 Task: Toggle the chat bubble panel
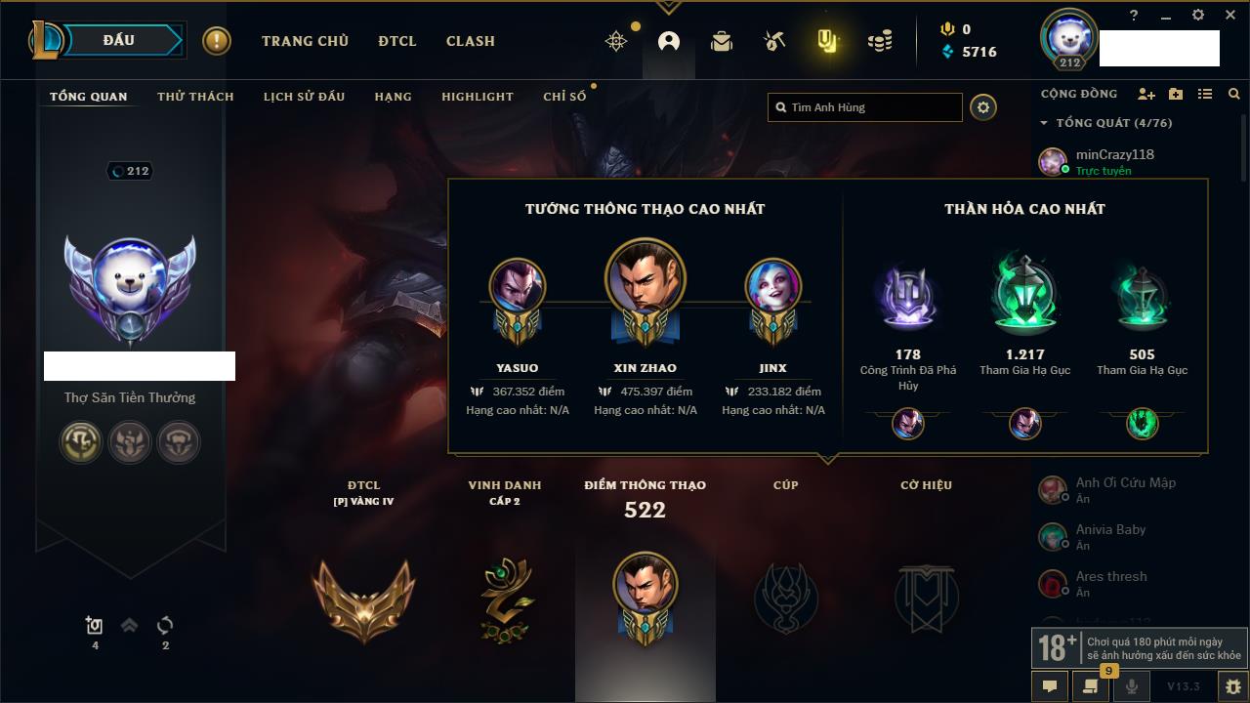click(1050, 686)
